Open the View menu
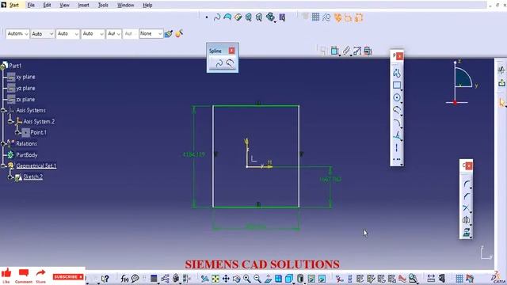The width and height of the screenshot is (507, 285). tap(64, 6)
